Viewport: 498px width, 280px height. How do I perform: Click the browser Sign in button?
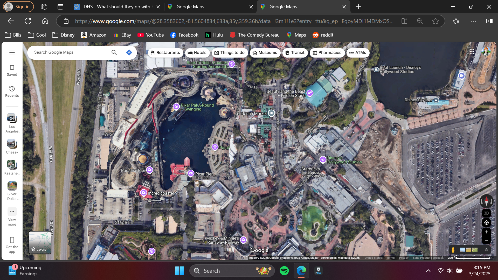(18, 7)
